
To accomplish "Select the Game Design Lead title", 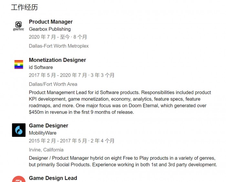I will point(53,178).
